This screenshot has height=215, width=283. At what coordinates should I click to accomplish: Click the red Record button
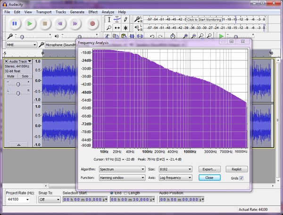tap(92, 24)
